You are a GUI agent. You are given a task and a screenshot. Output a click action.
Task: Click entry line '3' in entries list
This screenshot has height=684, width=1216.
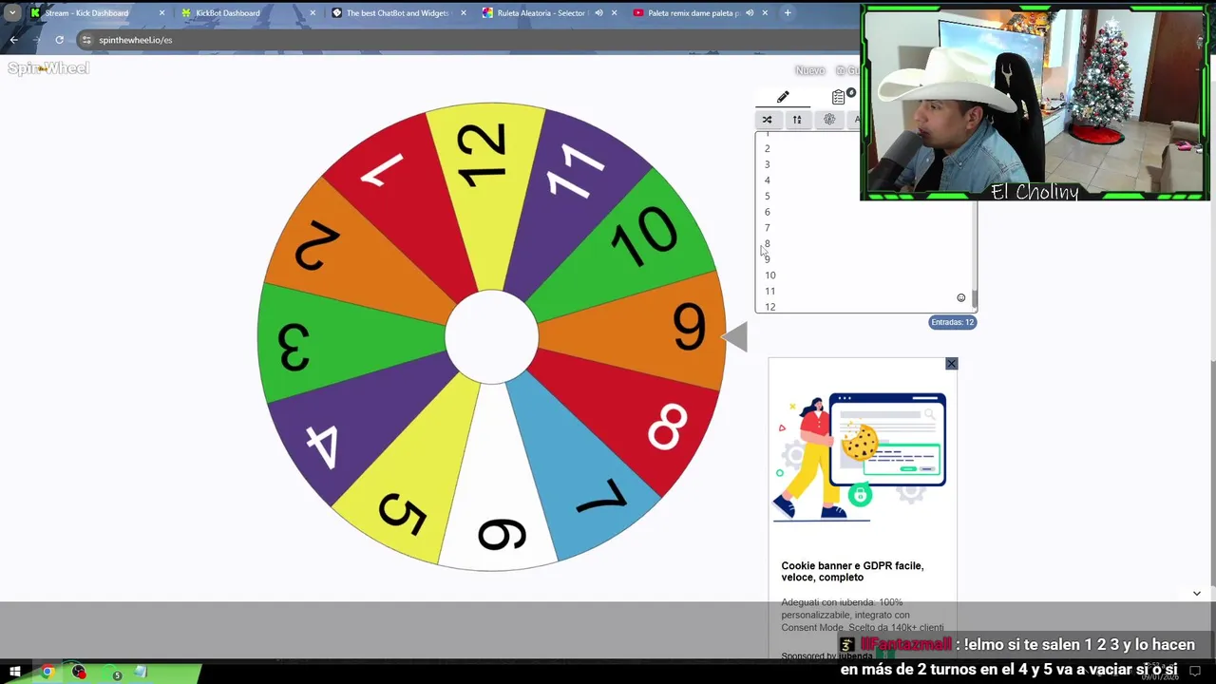[x=768, y=164]
